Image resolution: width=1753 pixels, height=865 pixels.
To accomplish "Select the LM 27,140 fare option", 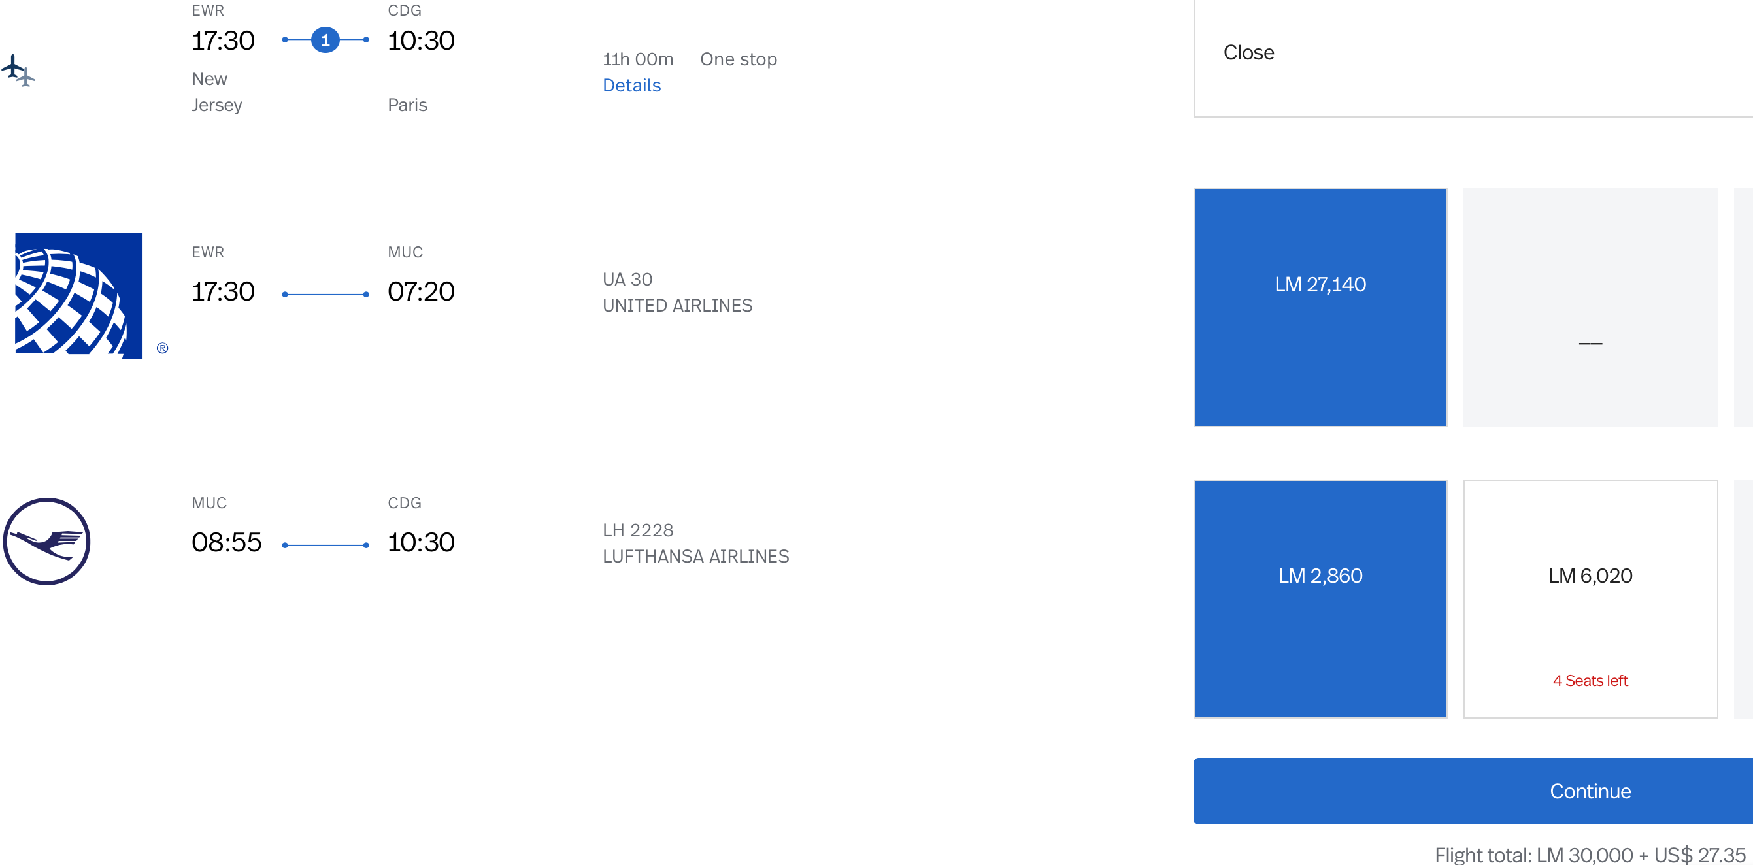I will click(x=1320, y=307).
